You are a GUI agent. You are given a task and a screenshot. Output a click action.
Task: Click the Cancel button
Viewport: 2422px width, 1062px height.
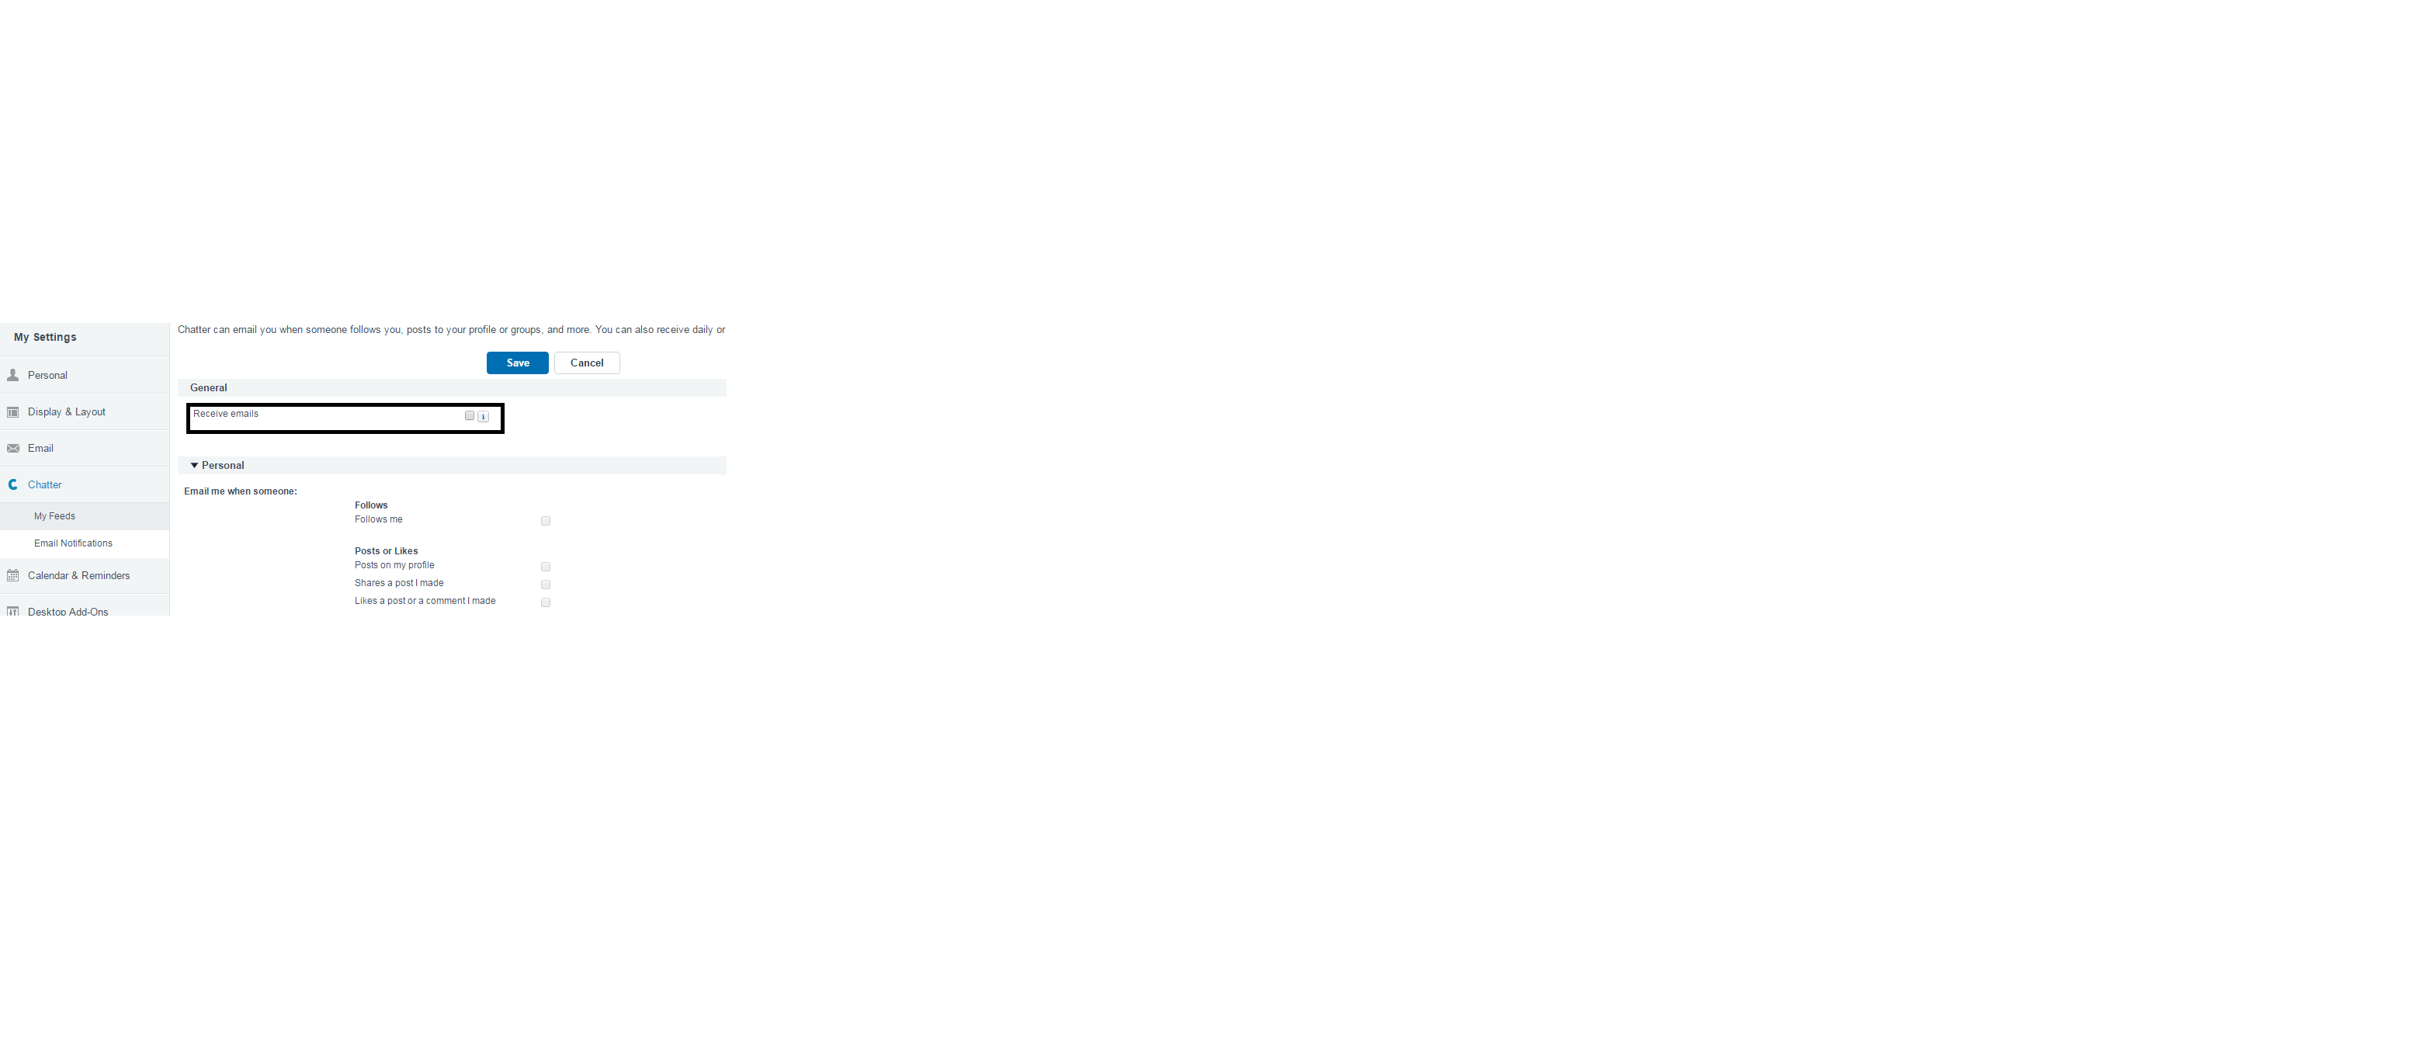(x=587, y=363)
